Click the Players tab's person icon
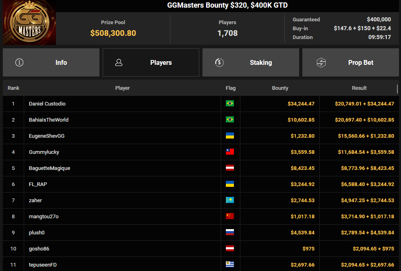The image size is (401, 271). (119, 62)
